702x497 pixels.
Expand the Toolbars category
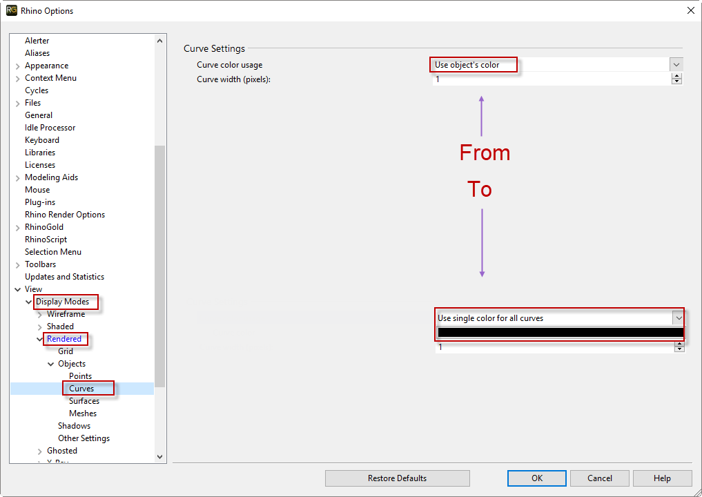pos(17,264)
